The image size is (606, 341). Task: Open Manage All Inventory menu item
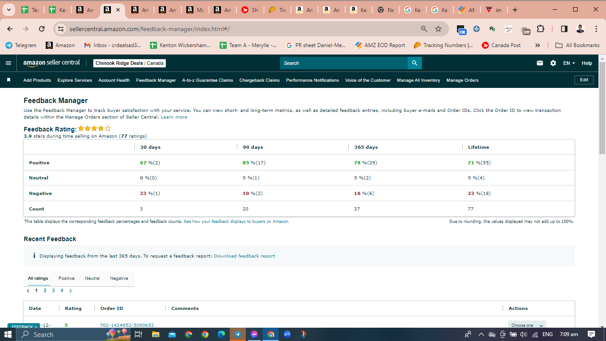tap(418, 80)
